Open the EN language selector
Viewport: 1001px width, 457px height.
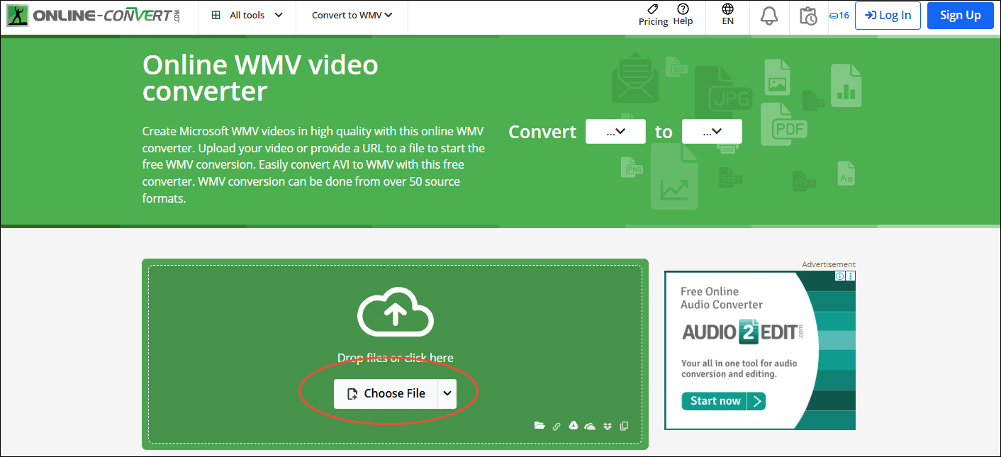(x=727, y=15)
